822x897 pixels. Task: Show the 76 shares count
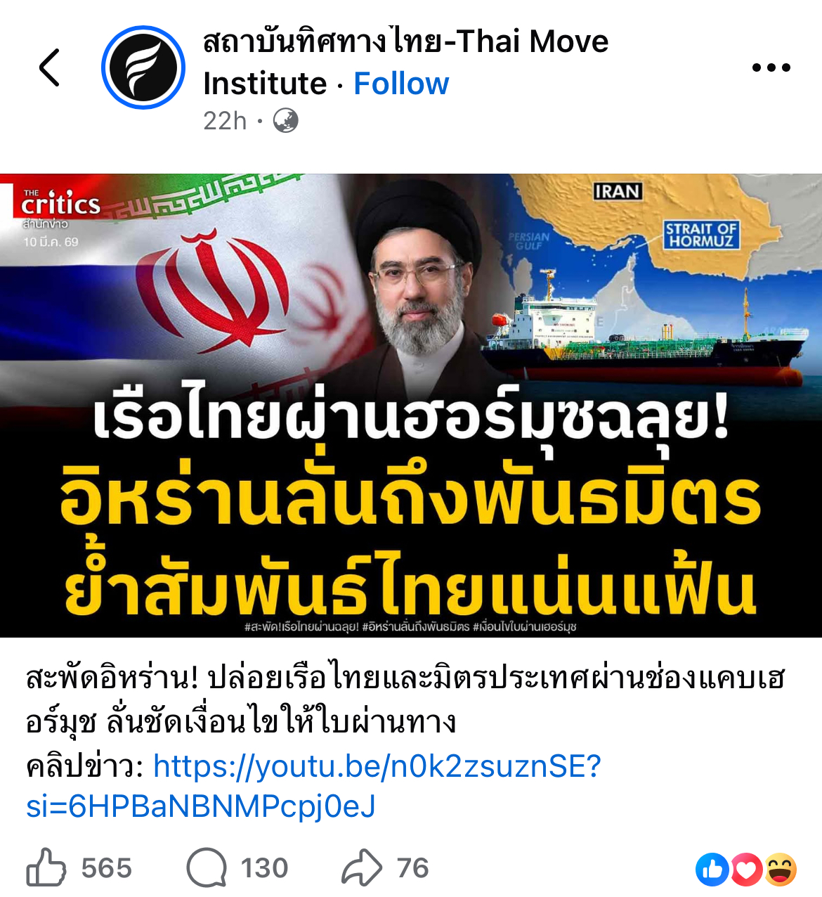[413, 868]
